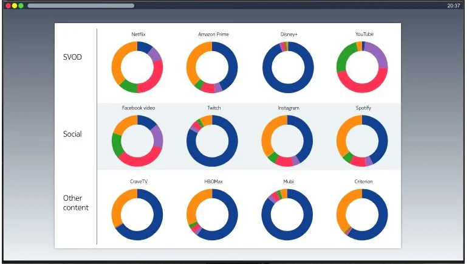Select the 'YouTube' chart title

(x=365, y=34)
